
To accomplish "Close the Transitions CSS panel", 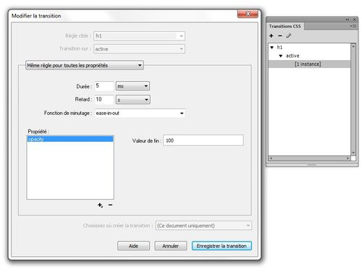I will tap(355, 20).
